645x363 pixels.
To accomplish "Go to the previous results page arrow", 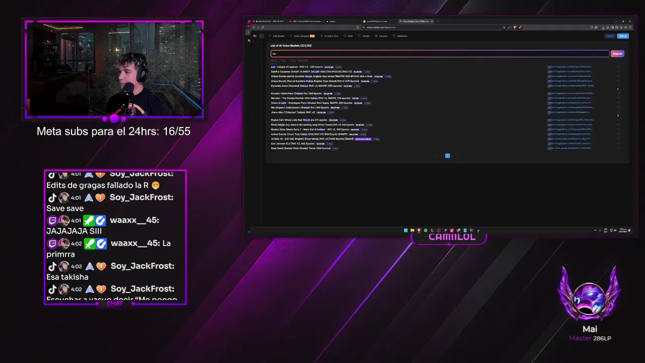I will 441,156.
